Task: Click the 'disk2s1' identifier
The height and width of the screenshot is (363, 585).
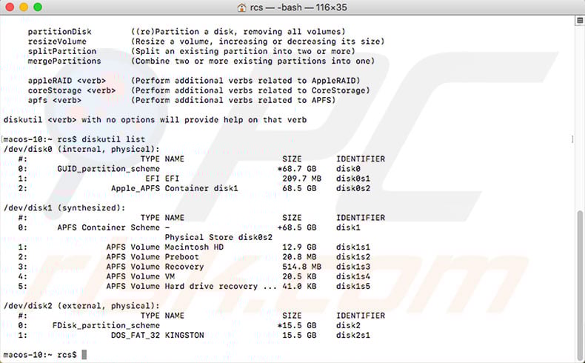Action: [x=353, y=335]
